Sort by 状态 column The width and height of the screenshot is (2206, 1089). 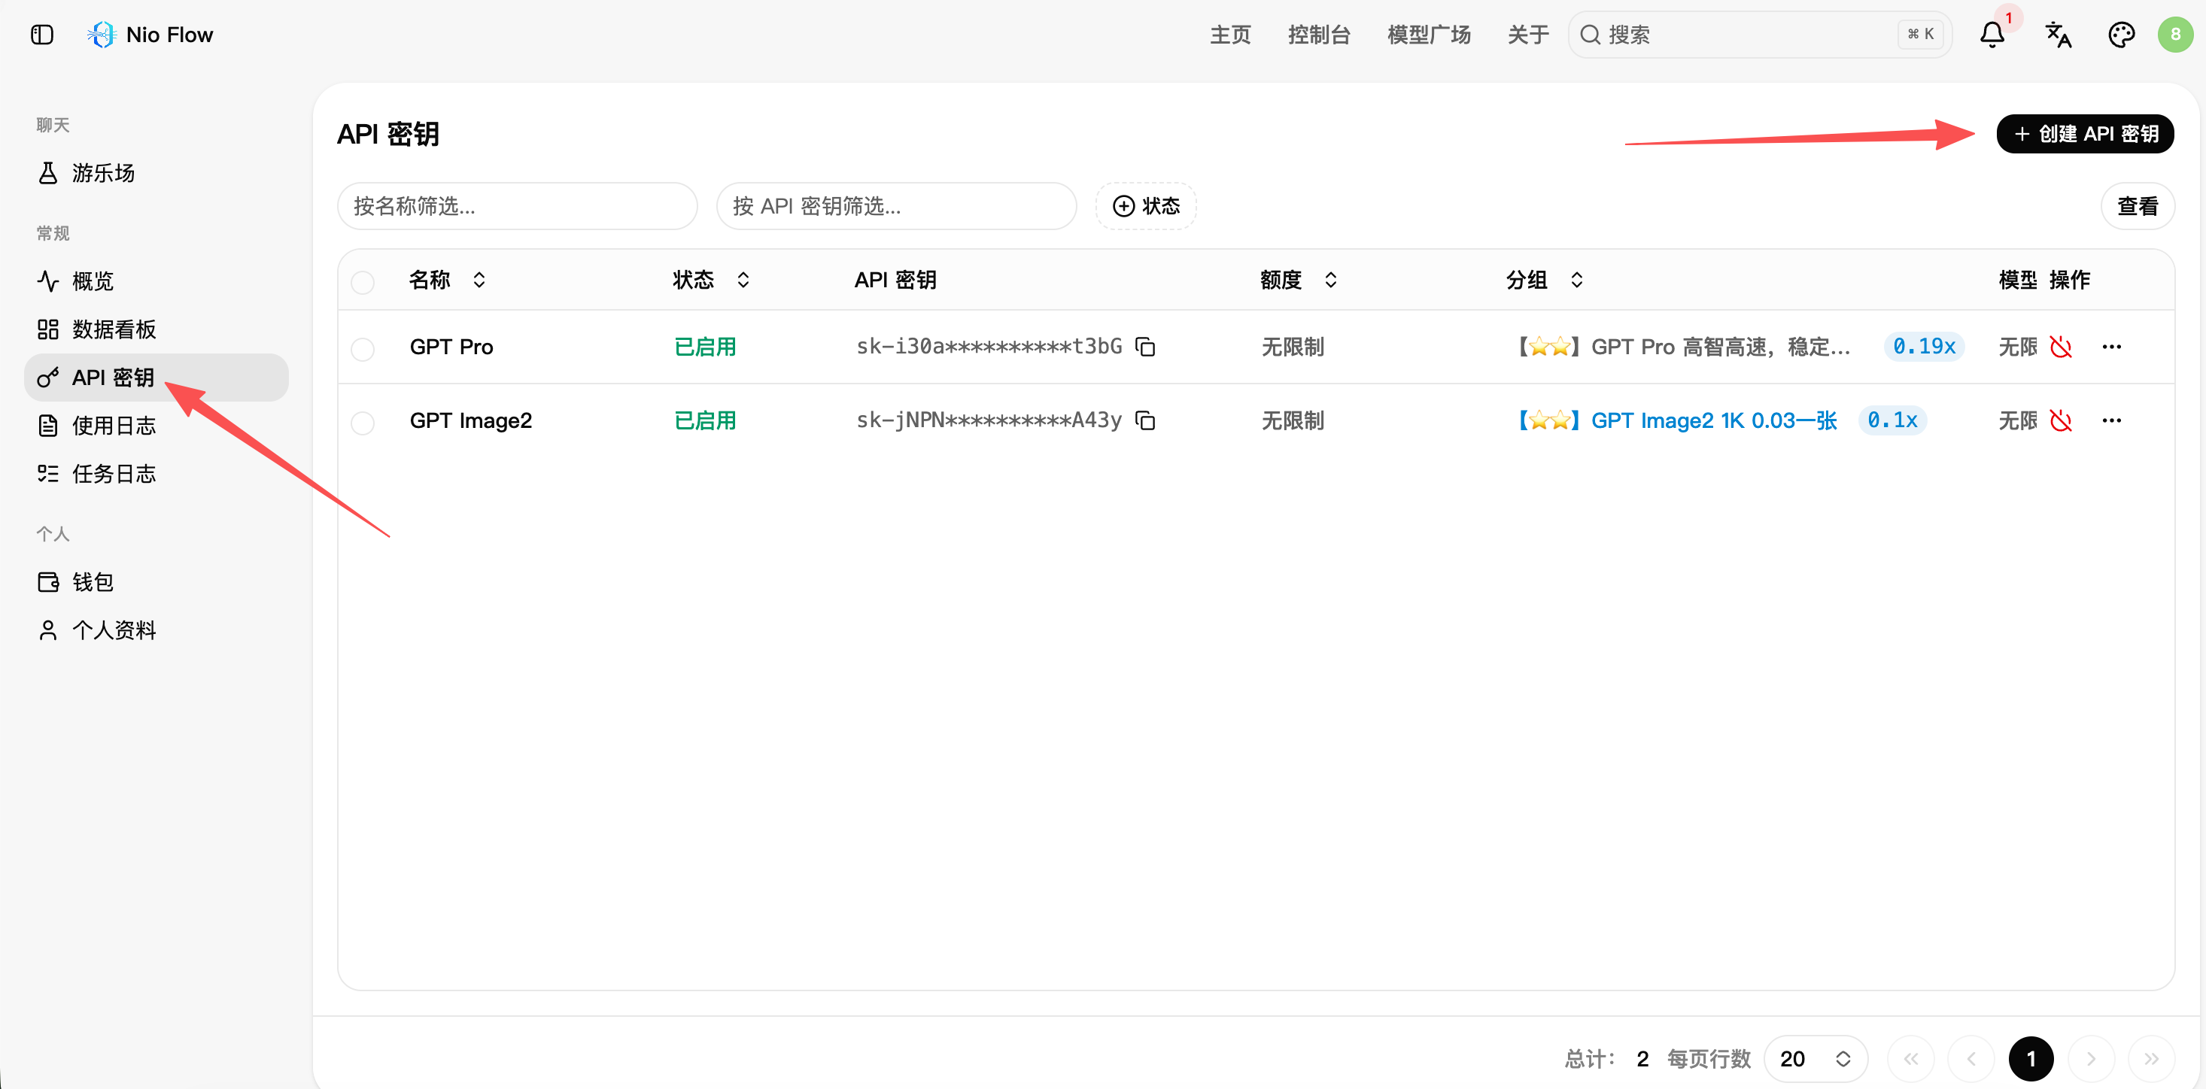coord(711,280)
